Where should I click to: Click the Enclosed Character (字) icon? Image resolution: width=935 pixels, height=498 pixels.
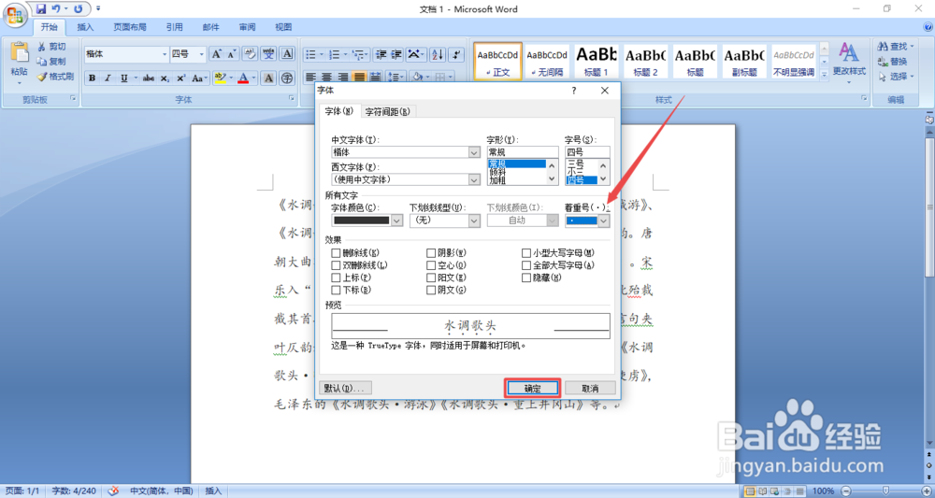(287, 78)
